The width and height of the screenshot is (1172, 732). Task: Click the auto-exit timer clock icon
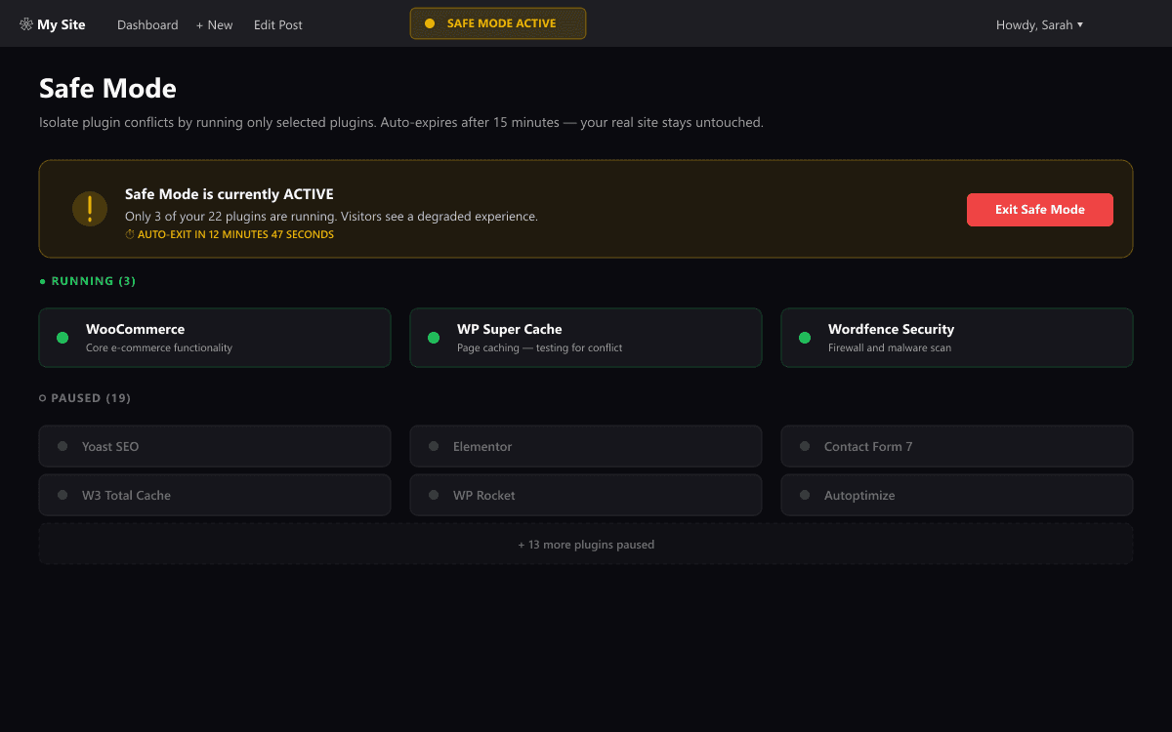tap(130, 235)
